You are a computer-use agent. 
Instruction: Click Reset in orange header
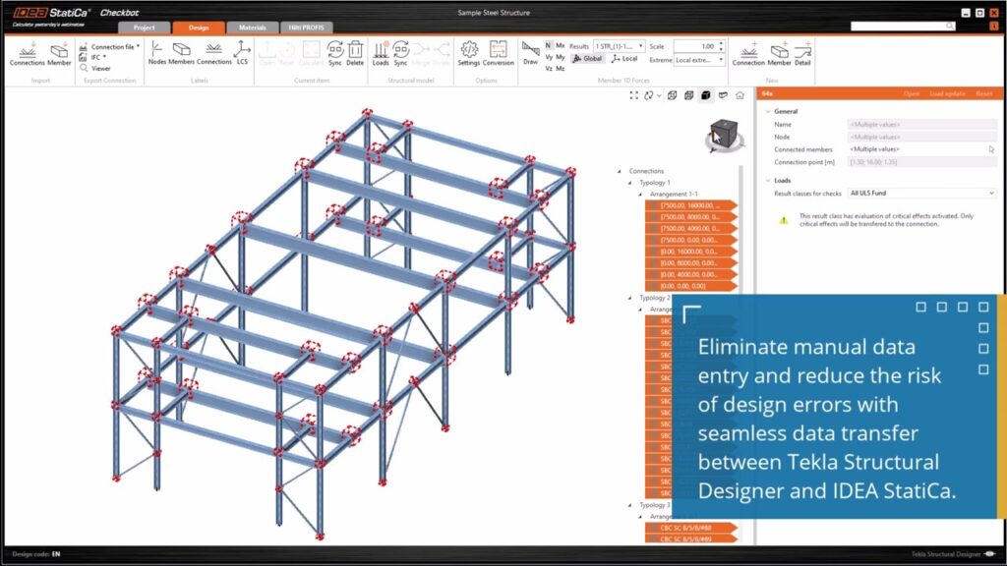click(983, 93)
